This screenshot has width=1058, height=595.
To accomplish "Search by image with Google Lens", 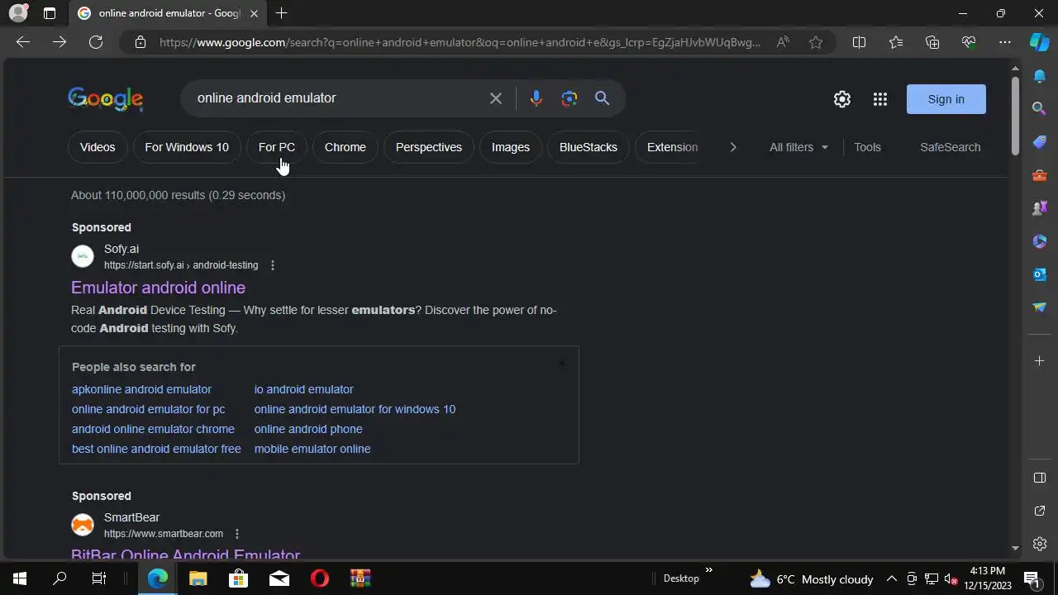I will 570,98.
